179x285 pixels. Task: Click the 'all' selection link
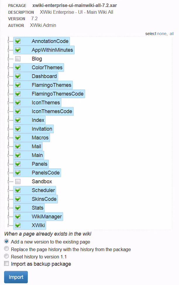172,34
